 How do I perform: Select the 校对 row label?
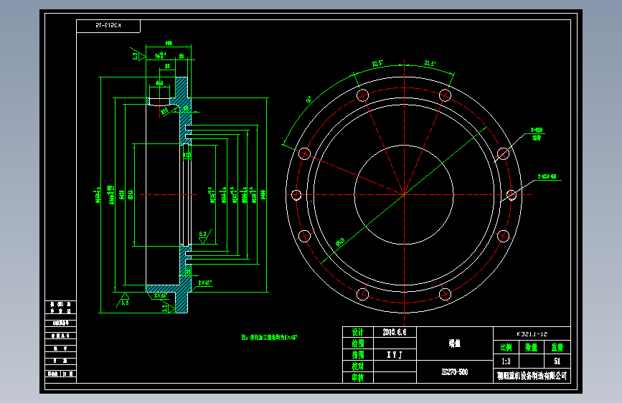357,366
